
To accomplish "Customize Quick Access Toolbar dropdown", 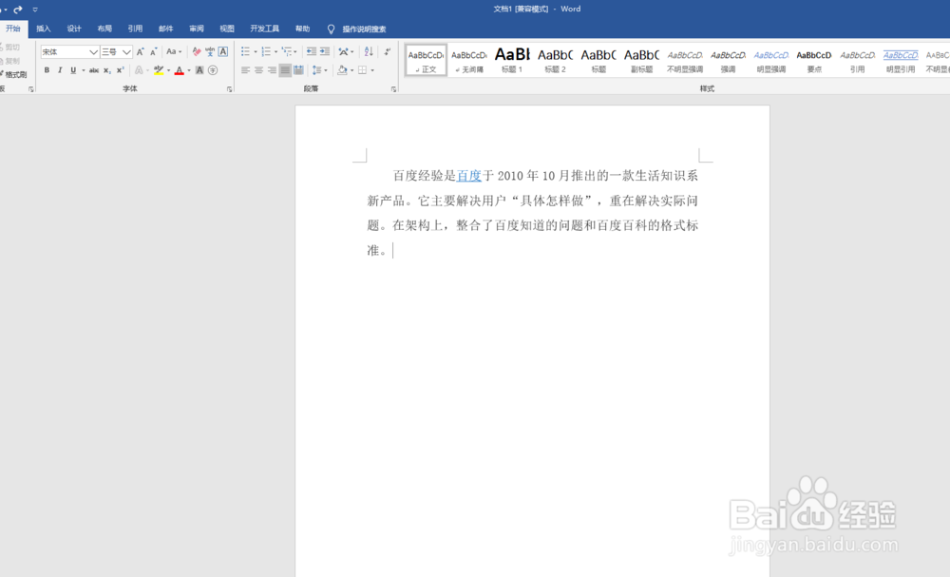I will point(35,10).
